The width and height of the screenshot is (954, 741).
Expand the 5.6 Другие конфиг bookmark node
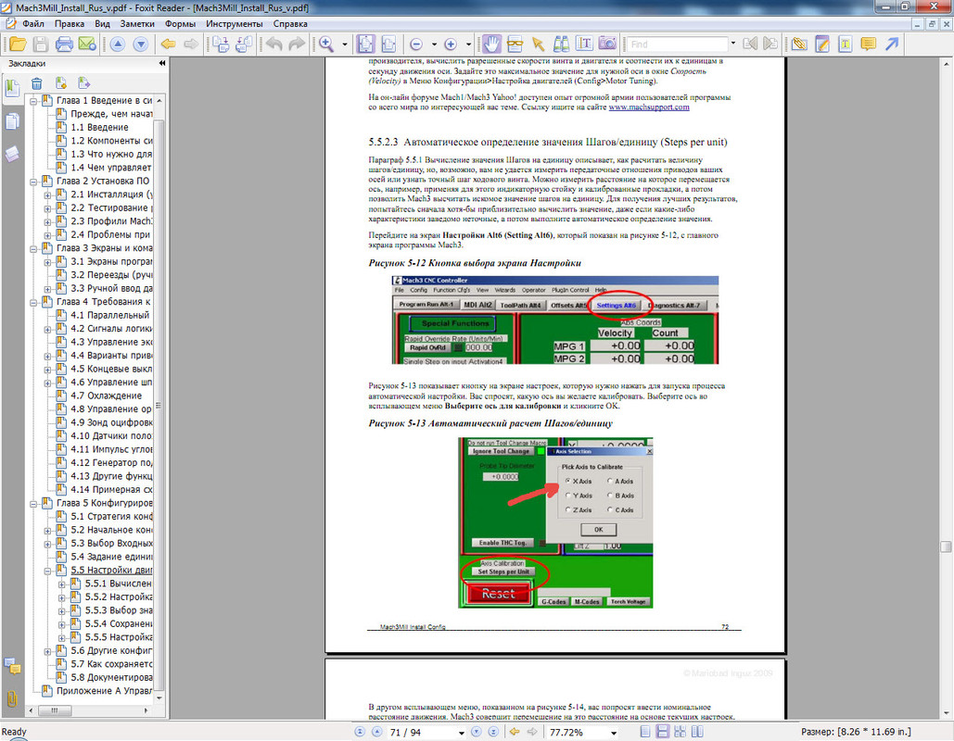[x=47, y=651]
